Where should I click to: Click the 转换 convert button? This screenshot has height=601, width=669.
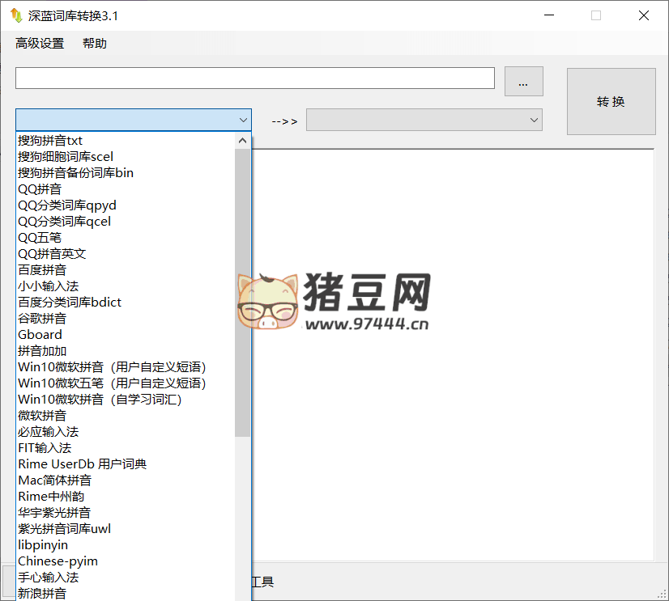pyautogui.click(x=611, y=101)
